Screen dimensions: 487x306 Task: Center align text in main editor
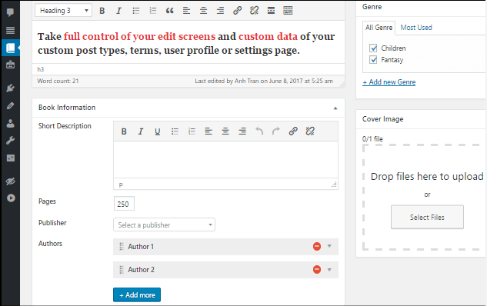(203, 11)
